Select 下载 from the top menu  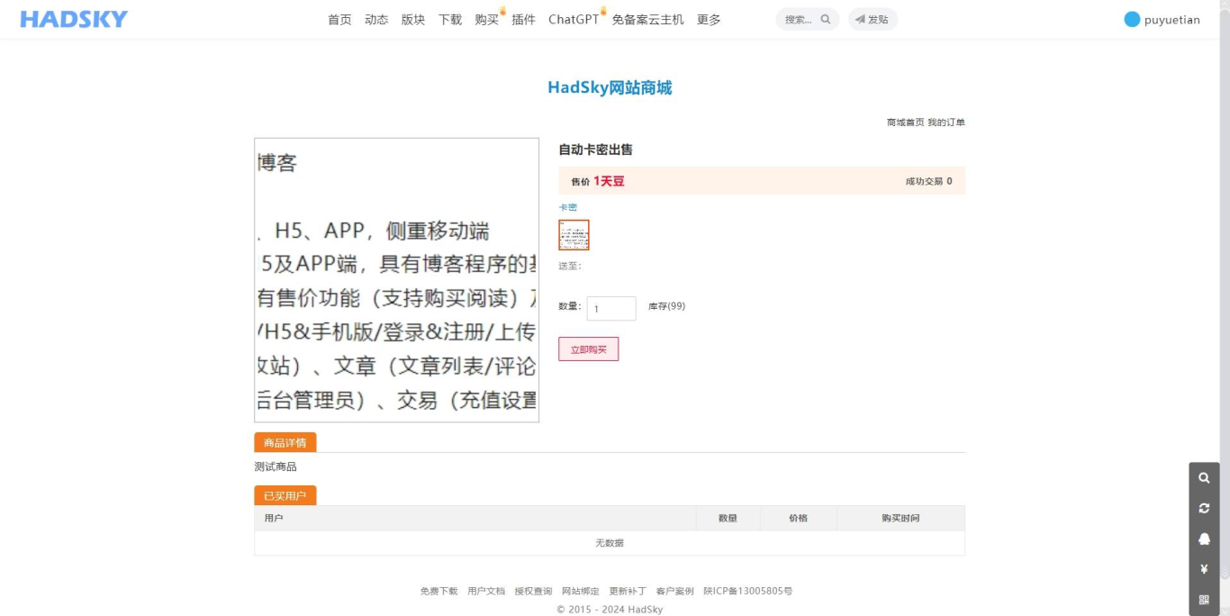tap(450, 20)
